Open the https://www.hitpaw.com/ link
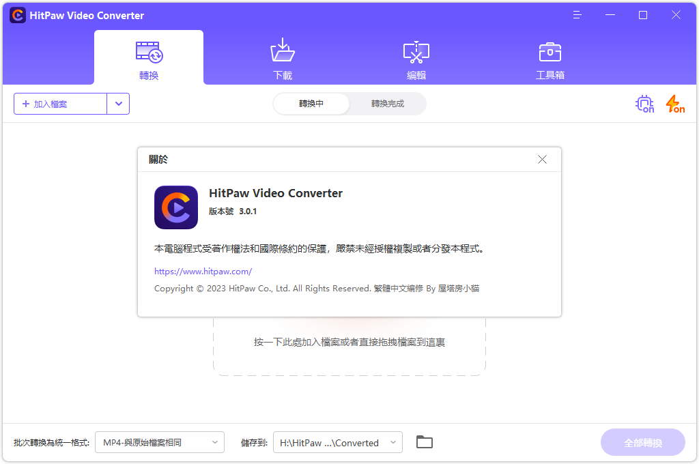This screenshot has width=699, height=464. [203, 272]
